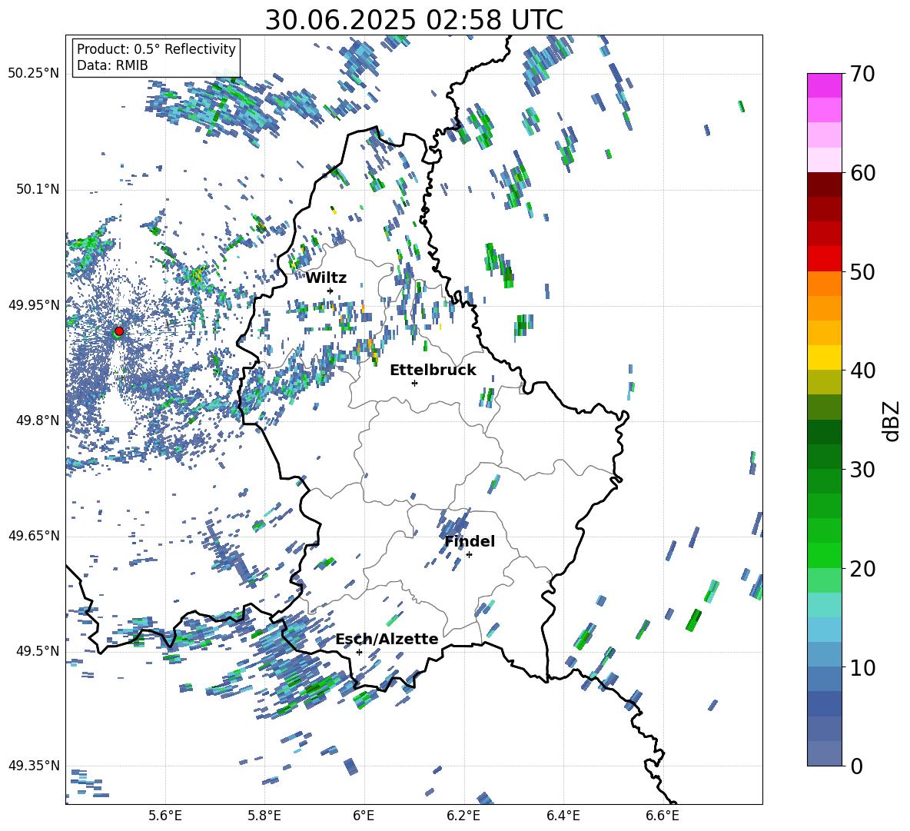Viewport: 910px width, 831px height.
Task: Click the 6°E longitude label
Action: click(x=364, y=816)
